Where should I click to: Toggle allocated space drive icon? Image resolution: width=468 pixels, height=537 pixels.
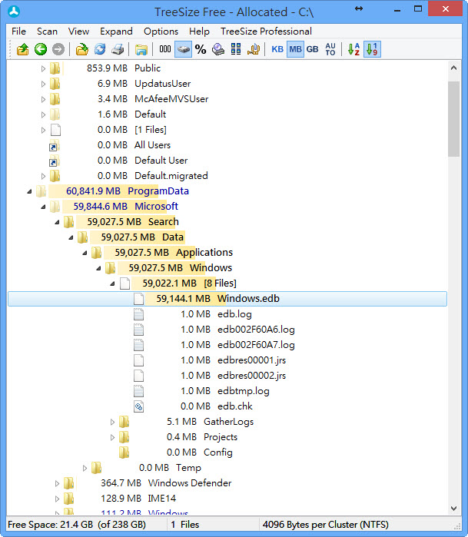coord(184,49)
